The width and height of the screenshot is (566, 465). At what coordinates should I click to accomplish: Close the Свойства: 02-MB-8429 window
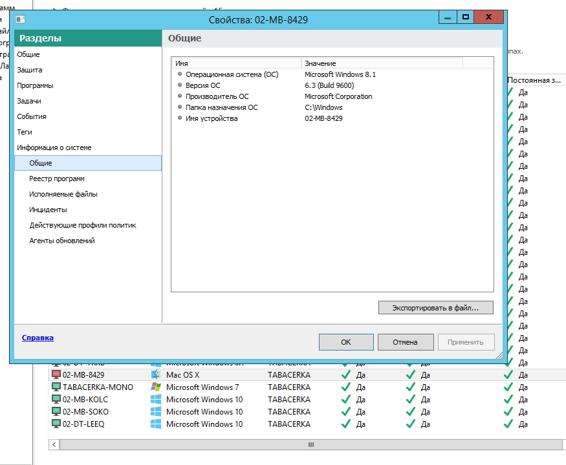489,17
